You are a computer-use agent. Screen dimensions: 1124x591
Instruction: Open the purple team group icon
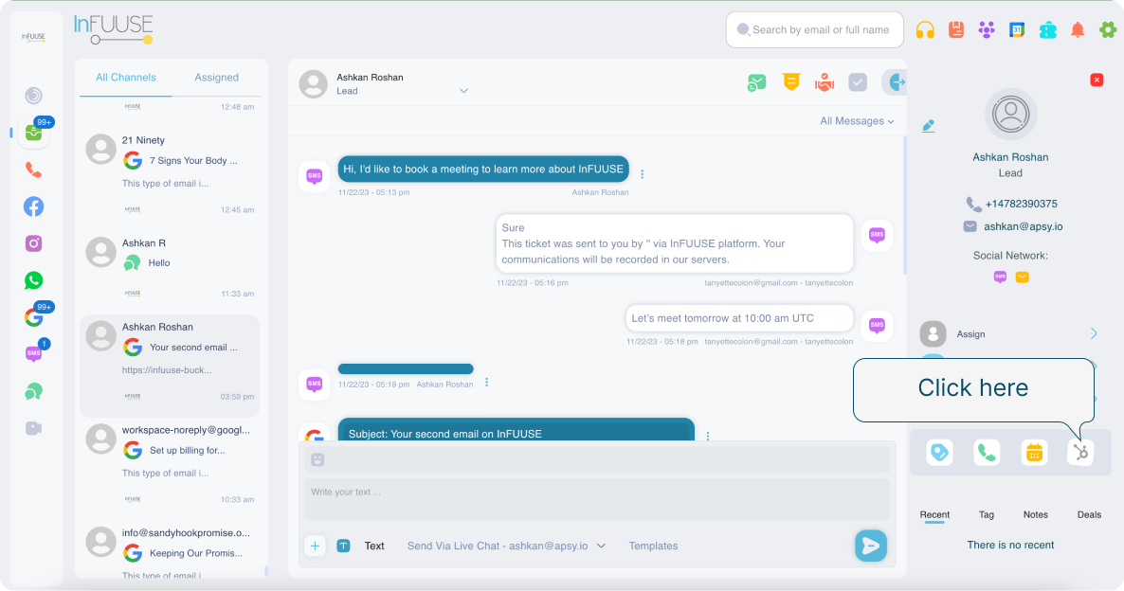987,29
